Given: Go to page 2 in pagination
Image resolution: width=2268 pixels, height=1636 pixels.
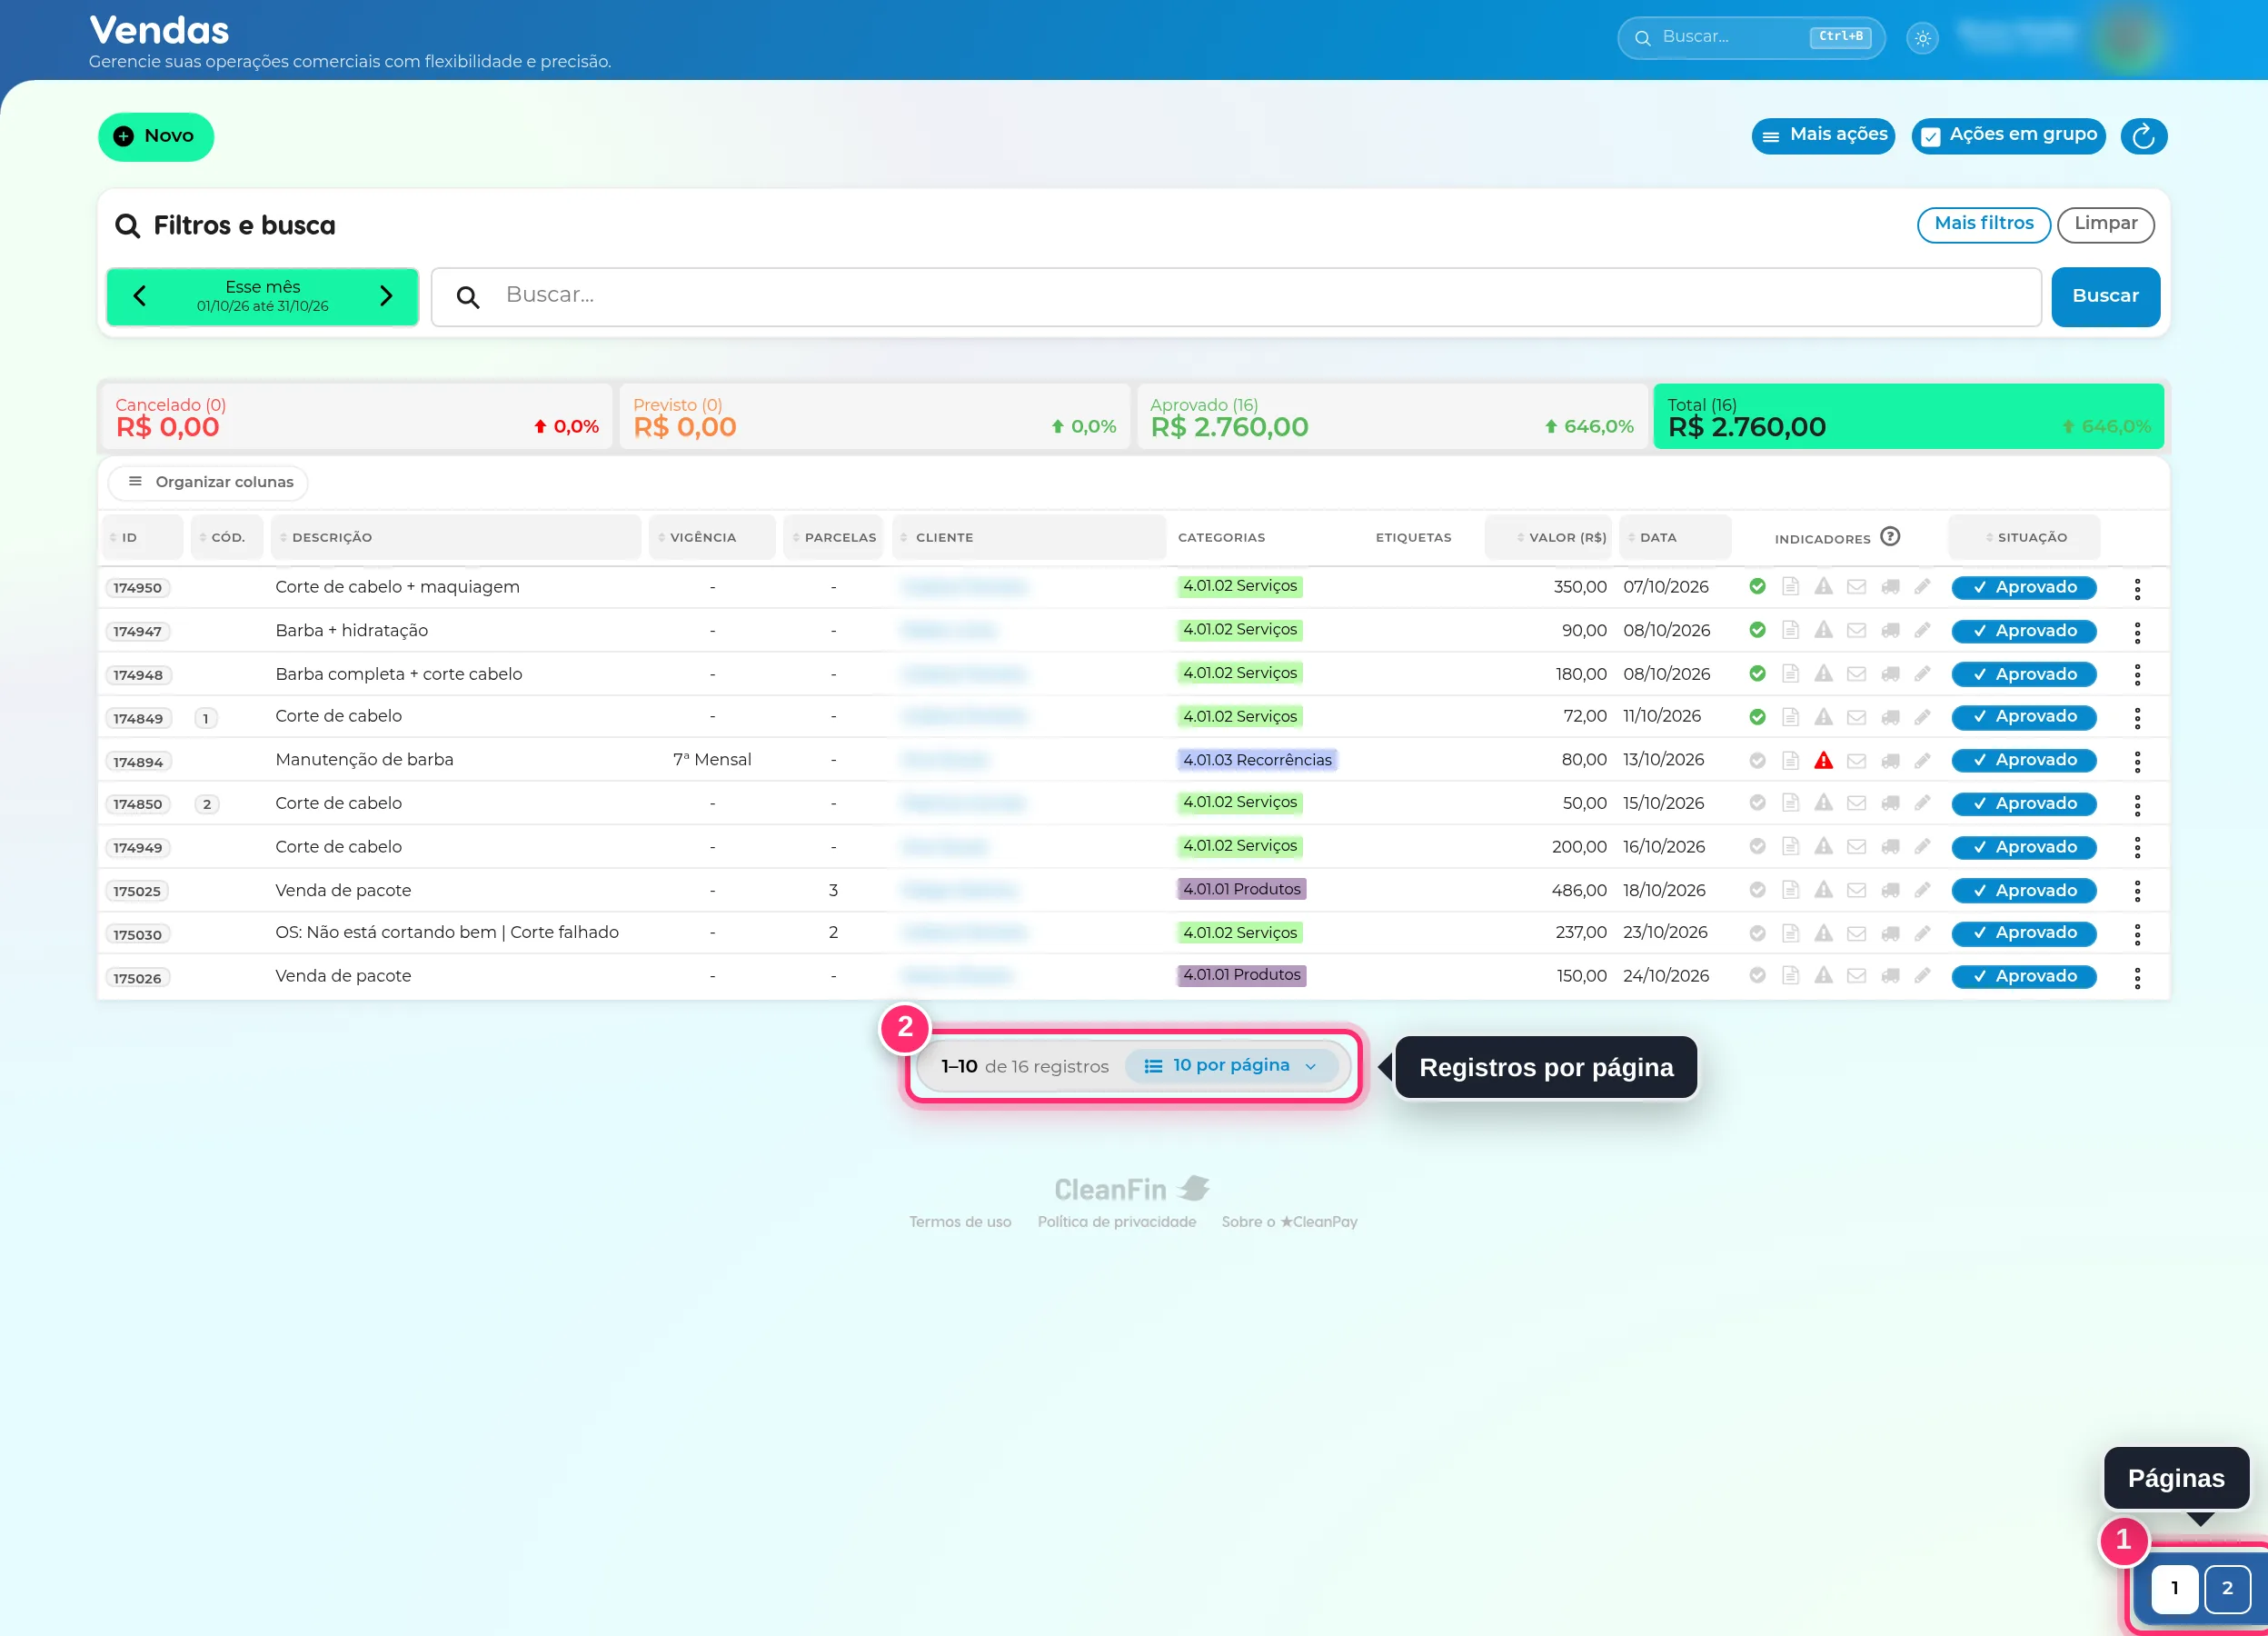Looking at the screenshot, I should pyautogui.click(x=2227, y=1588).
